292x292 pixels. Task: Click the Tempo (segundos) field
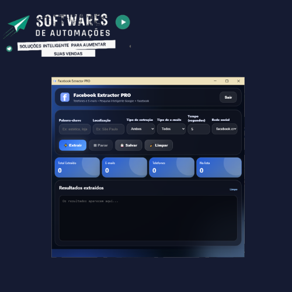pos(199,129)
